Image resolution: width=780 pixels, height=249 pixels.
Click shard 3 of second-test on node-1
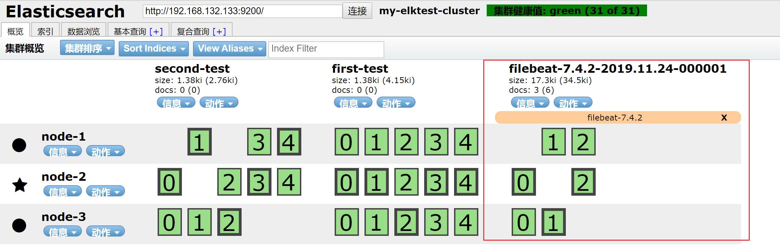click(x=259, y=142)
